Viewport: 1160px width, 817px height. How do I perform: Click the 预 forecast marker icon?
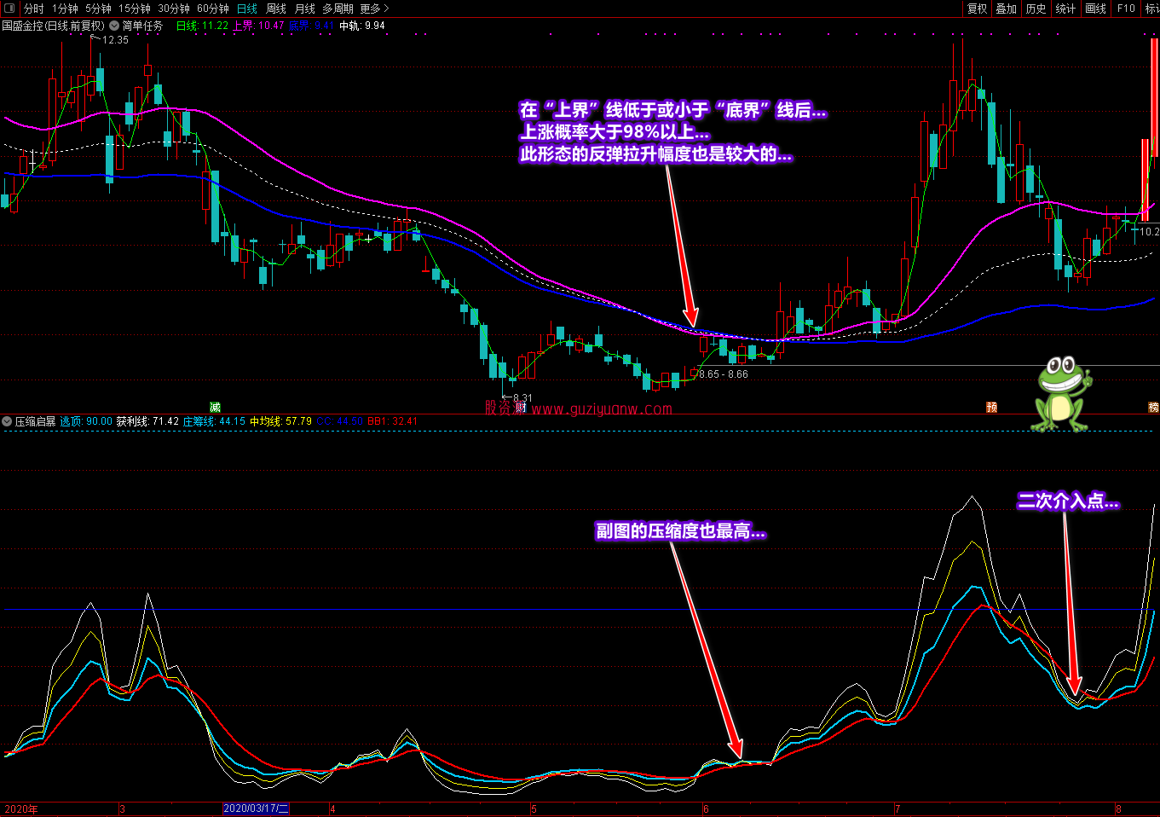(x=991, y=408)
